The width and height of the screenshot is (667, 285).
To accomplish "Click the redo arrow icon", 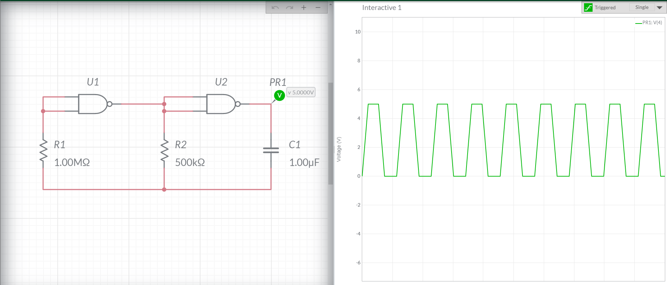I will [290, 7].
